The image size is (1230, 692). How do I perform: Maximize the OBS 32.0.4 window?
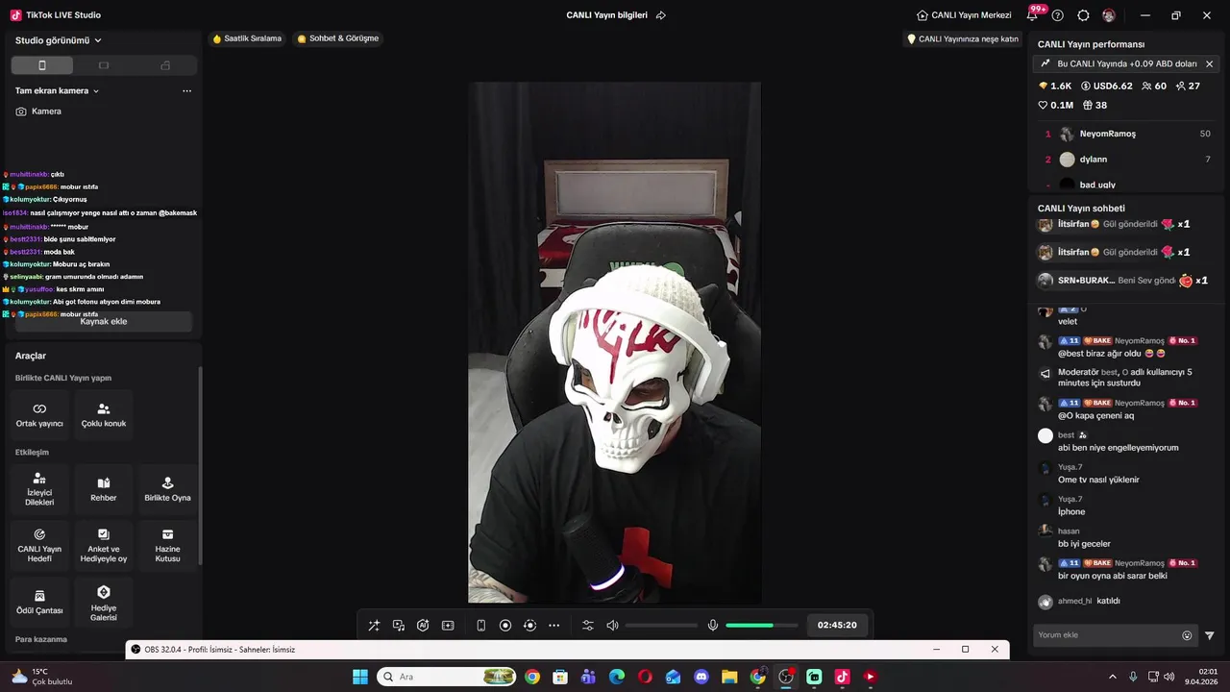tap(965, 650)
